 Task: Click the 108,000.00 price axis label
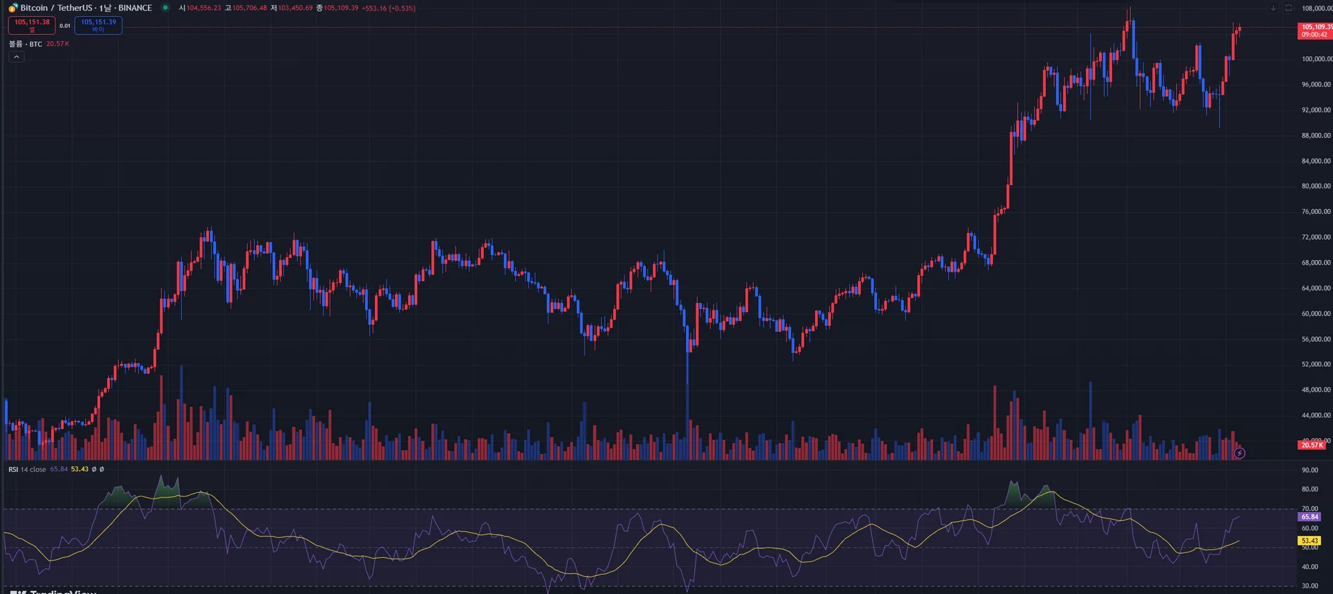coord(1316,8)
